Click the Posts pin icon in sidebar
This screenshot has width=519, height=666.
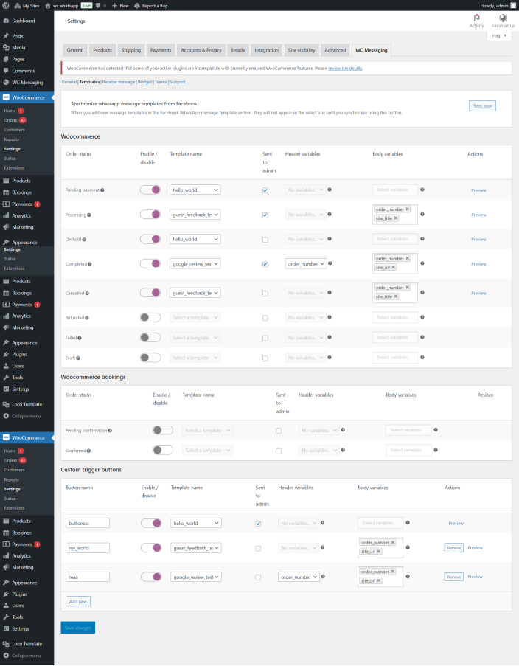pos(7,35)
